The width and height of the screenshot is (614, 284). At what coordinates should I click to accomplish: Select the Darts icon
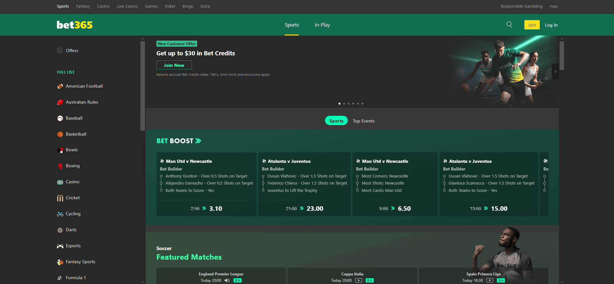pyautogui.click(x=60, y=230)
